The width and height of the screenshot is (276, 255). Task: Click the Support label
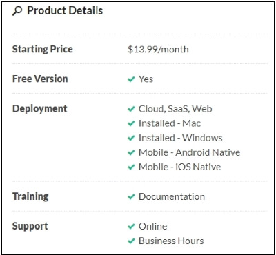tap(30, 227)
